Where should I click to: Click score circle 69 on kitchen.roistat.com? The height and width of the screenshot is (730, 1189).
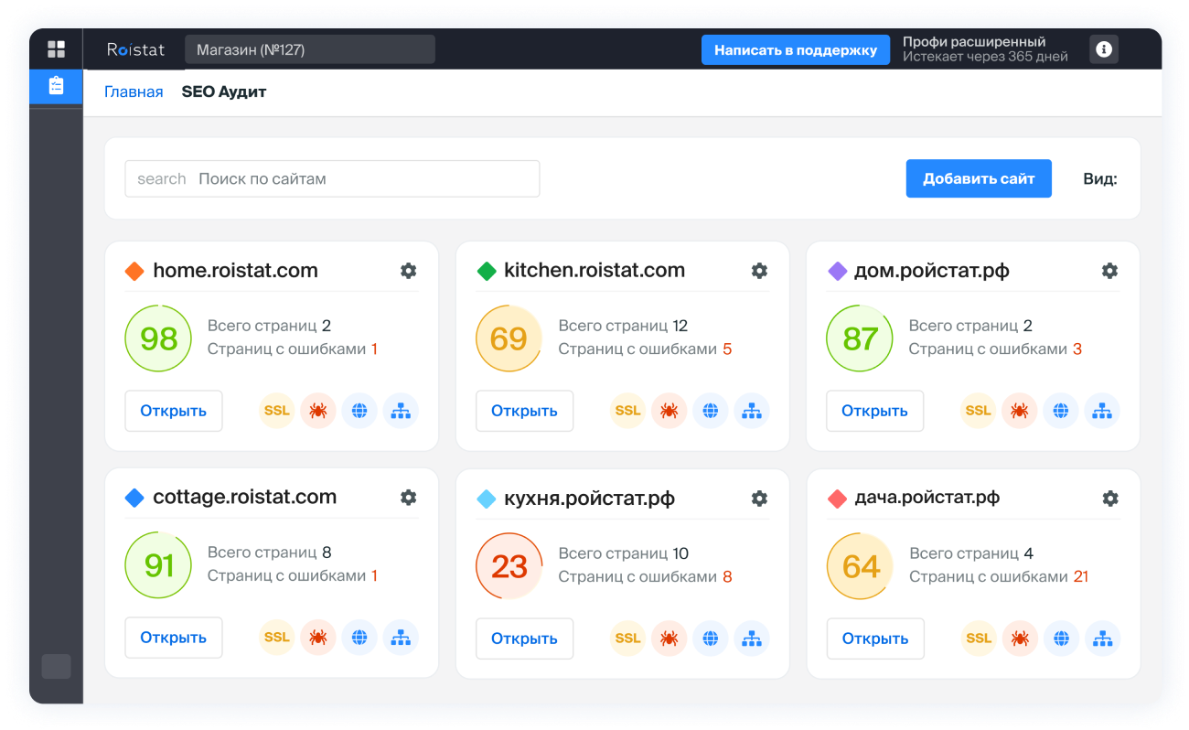coord(509,338)
